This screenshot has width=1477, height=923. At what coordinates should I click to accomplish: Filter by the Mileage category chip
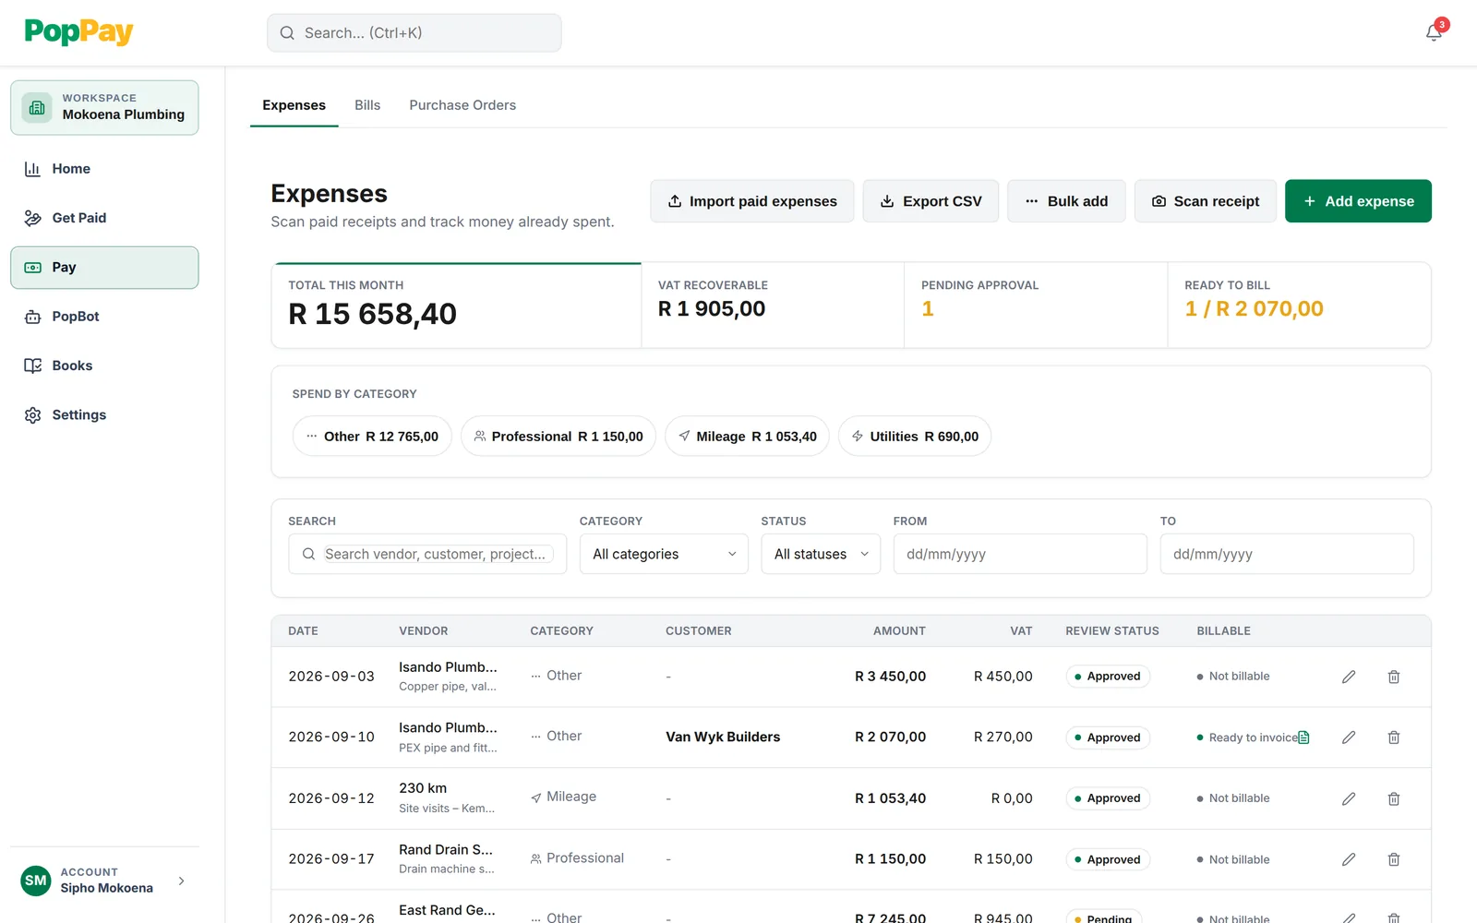[x=747, y=437]
